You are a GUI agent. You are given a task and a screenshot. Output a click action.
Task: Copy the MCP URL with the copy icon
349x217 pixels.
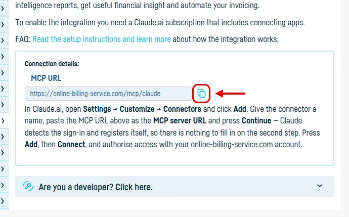pyautogui.click(x=201, y=94)
